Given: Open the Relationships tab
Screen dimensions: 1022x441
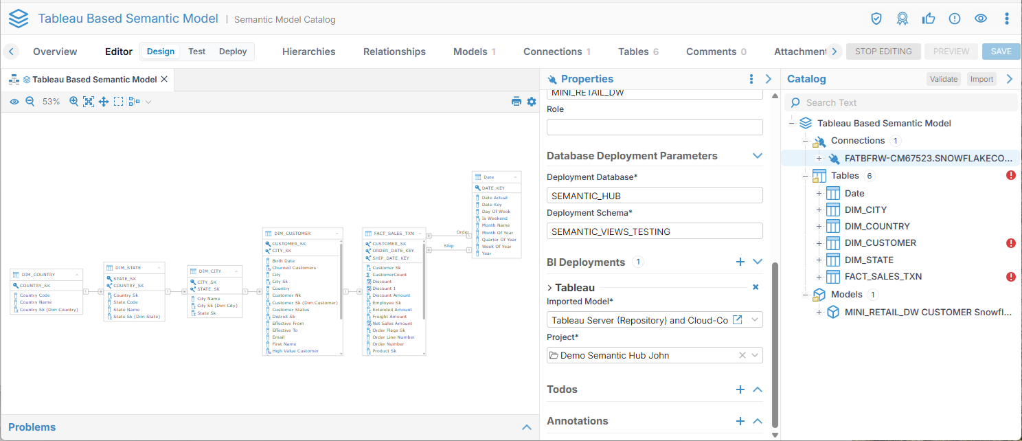Looking at the screenshot, I should pyautogui.click(x=394, y=52).
